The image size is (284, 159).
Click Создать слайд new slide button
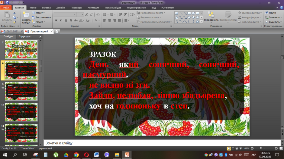click(26, 17)
